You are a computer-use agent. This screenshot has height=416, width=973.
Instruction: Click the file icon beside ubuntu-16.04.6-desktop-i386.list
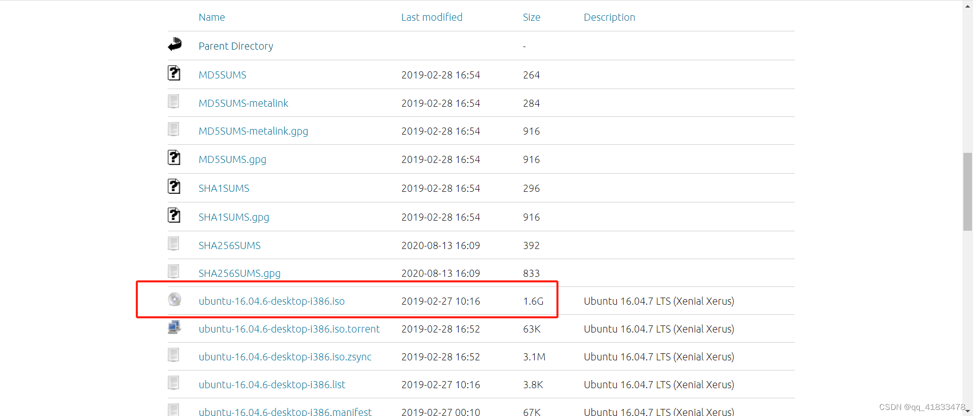click(173, 383)
